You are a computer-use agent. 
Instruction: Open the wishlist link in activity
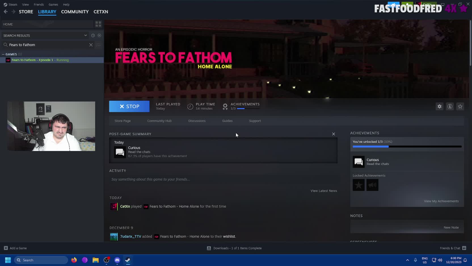coord(229,236)
